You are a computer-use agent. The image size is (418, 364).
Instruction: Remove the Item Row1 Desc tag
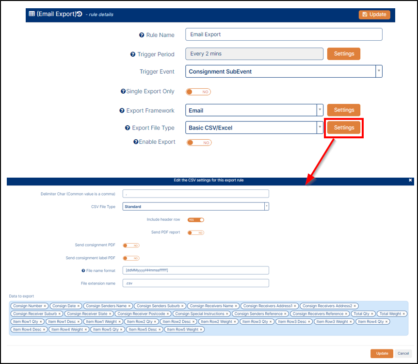79,322
